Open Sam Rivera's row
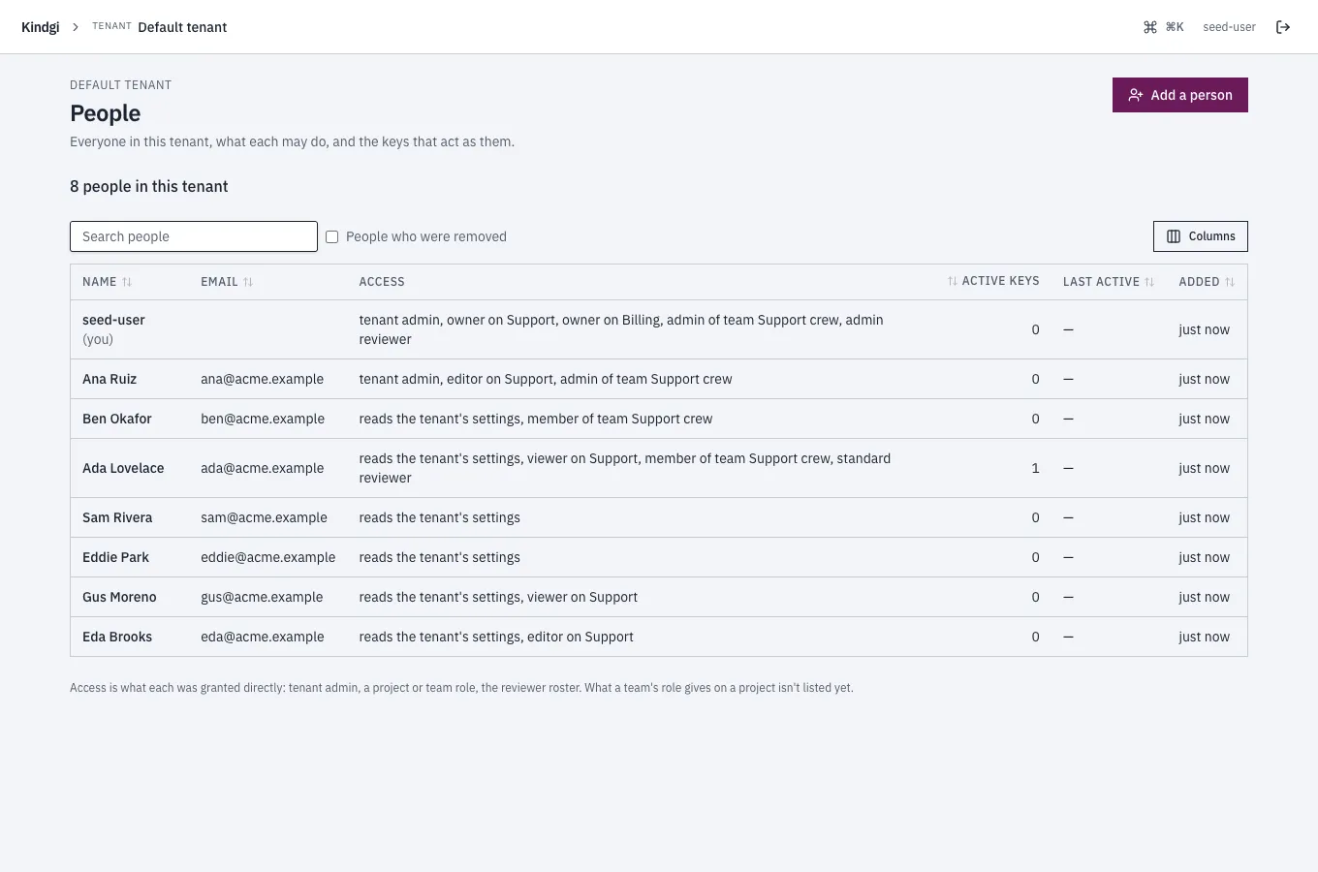Viewport: 1318px width, 872px height. [659, 517]
